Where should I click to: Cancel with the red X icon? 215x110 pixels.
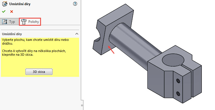pyautogui.click(x=12, y=12)
